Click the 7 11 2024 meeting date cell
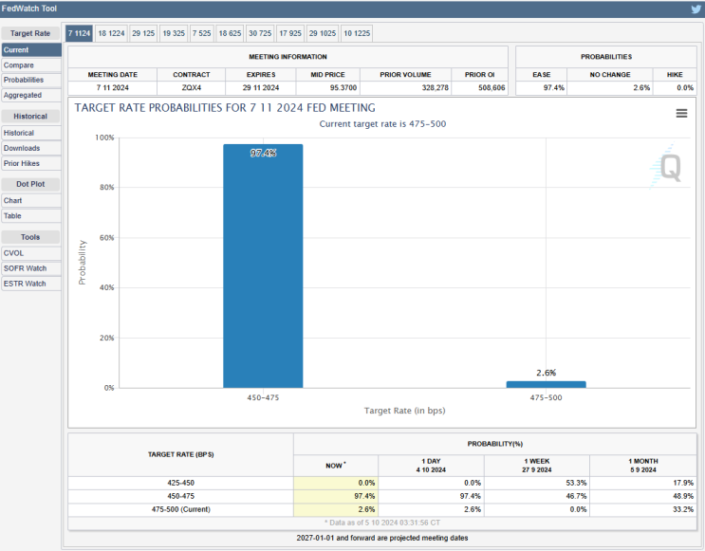The height and width of the screenshot is (551, 705). 112,88
